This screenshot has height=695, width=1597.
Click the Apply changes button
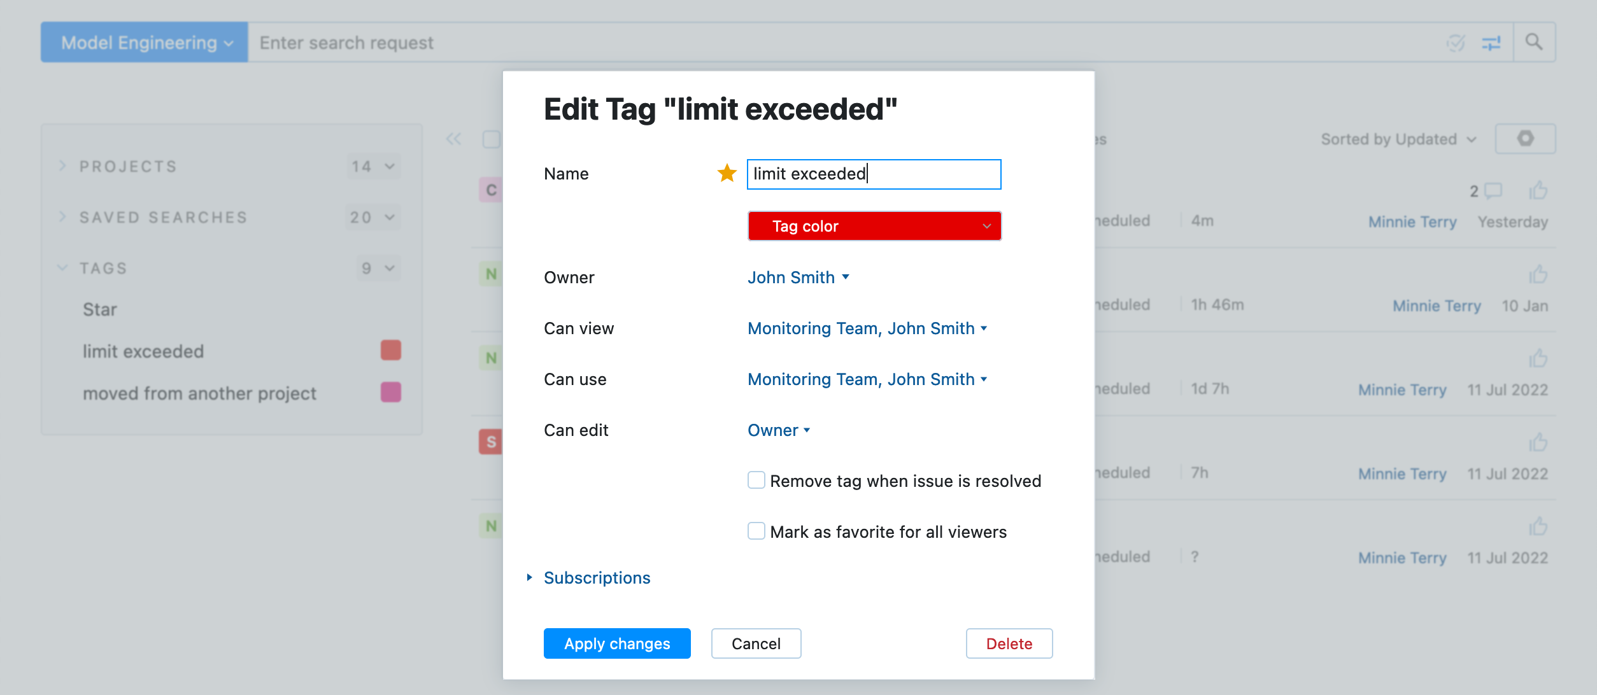[616, 643]
